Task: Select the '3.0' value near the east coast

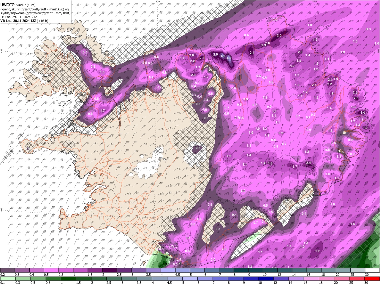Action: coord(363,113)
